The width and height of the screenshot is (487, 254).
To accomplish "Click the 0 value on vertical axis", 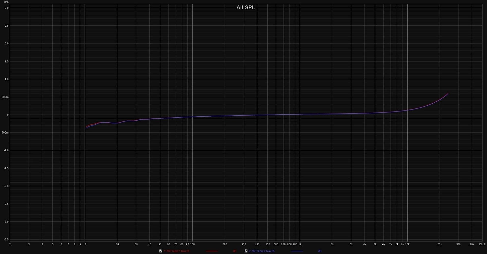I will 8,115.
